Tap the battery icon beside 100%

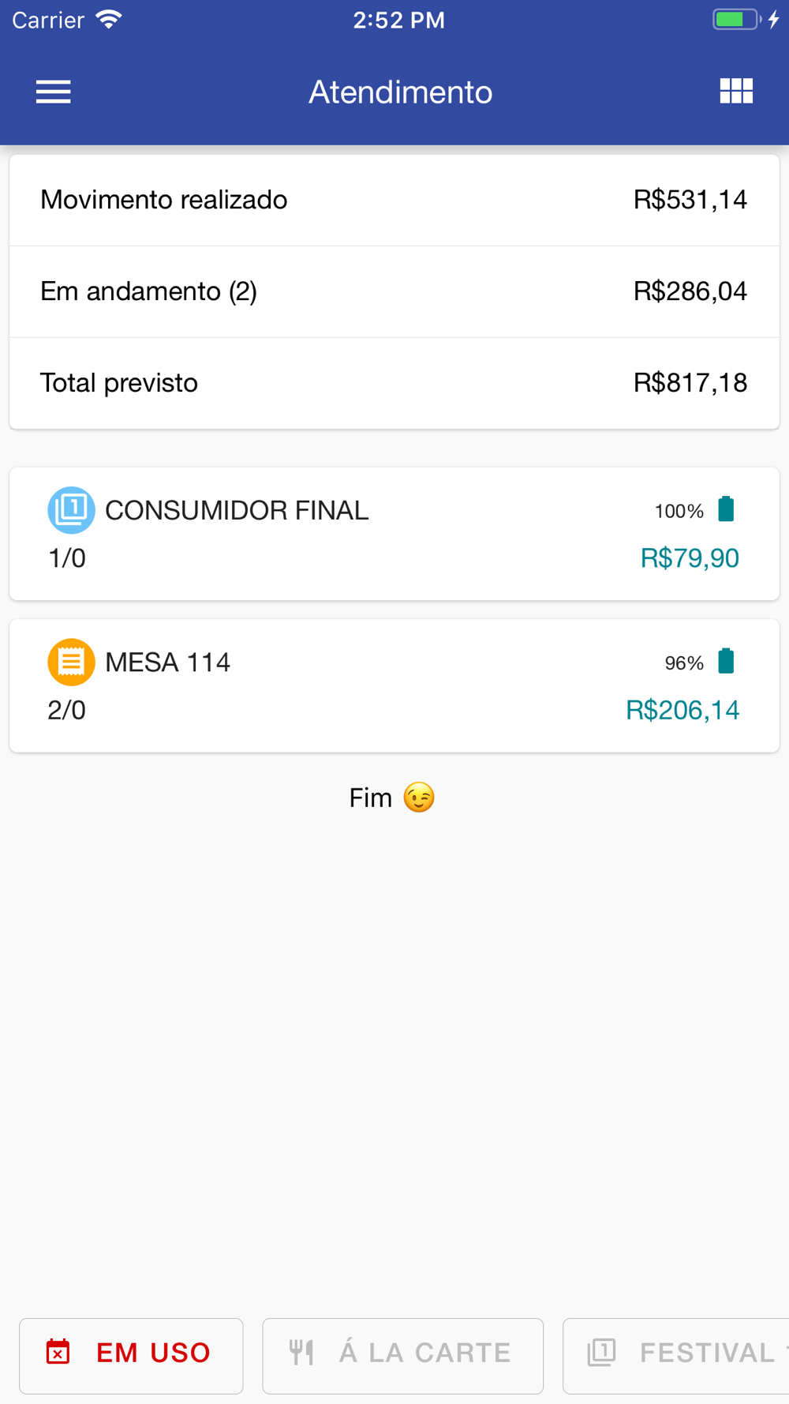click(x=726, y=509)
